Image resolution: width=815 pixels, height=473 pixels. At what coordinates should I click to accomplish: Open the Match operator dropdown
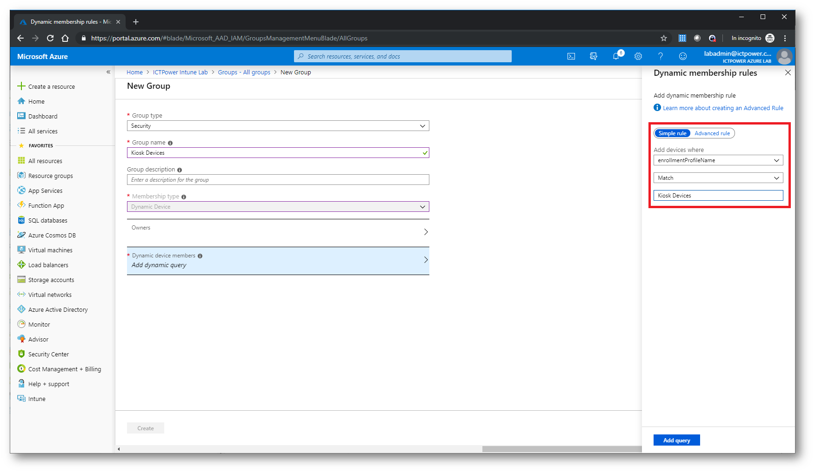point(718,178)
